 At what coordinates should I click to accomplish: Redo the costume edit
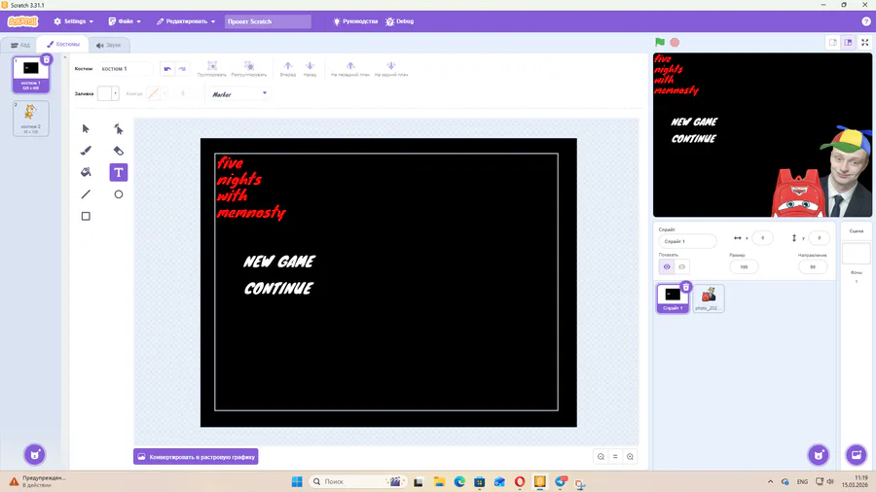tap(182, 69)
